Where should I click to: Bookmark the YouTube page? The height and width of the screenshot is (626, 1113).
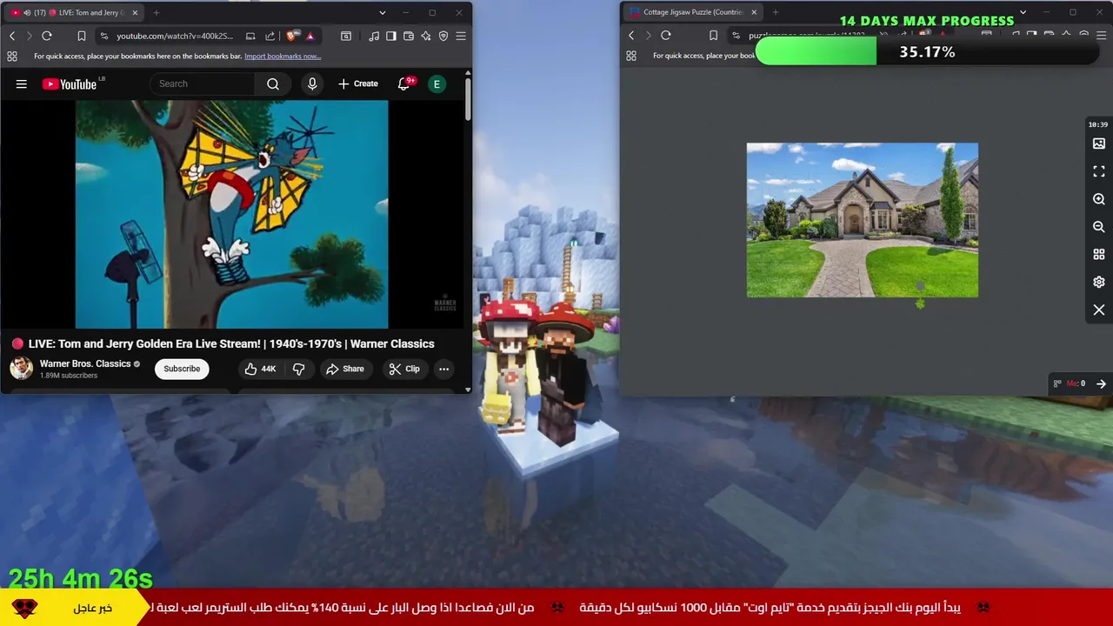coord(82,36)
